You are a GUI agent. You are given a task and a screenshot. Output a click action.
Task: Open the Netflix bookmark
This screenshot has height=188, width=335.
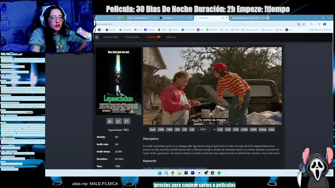[x=162, y=30]
